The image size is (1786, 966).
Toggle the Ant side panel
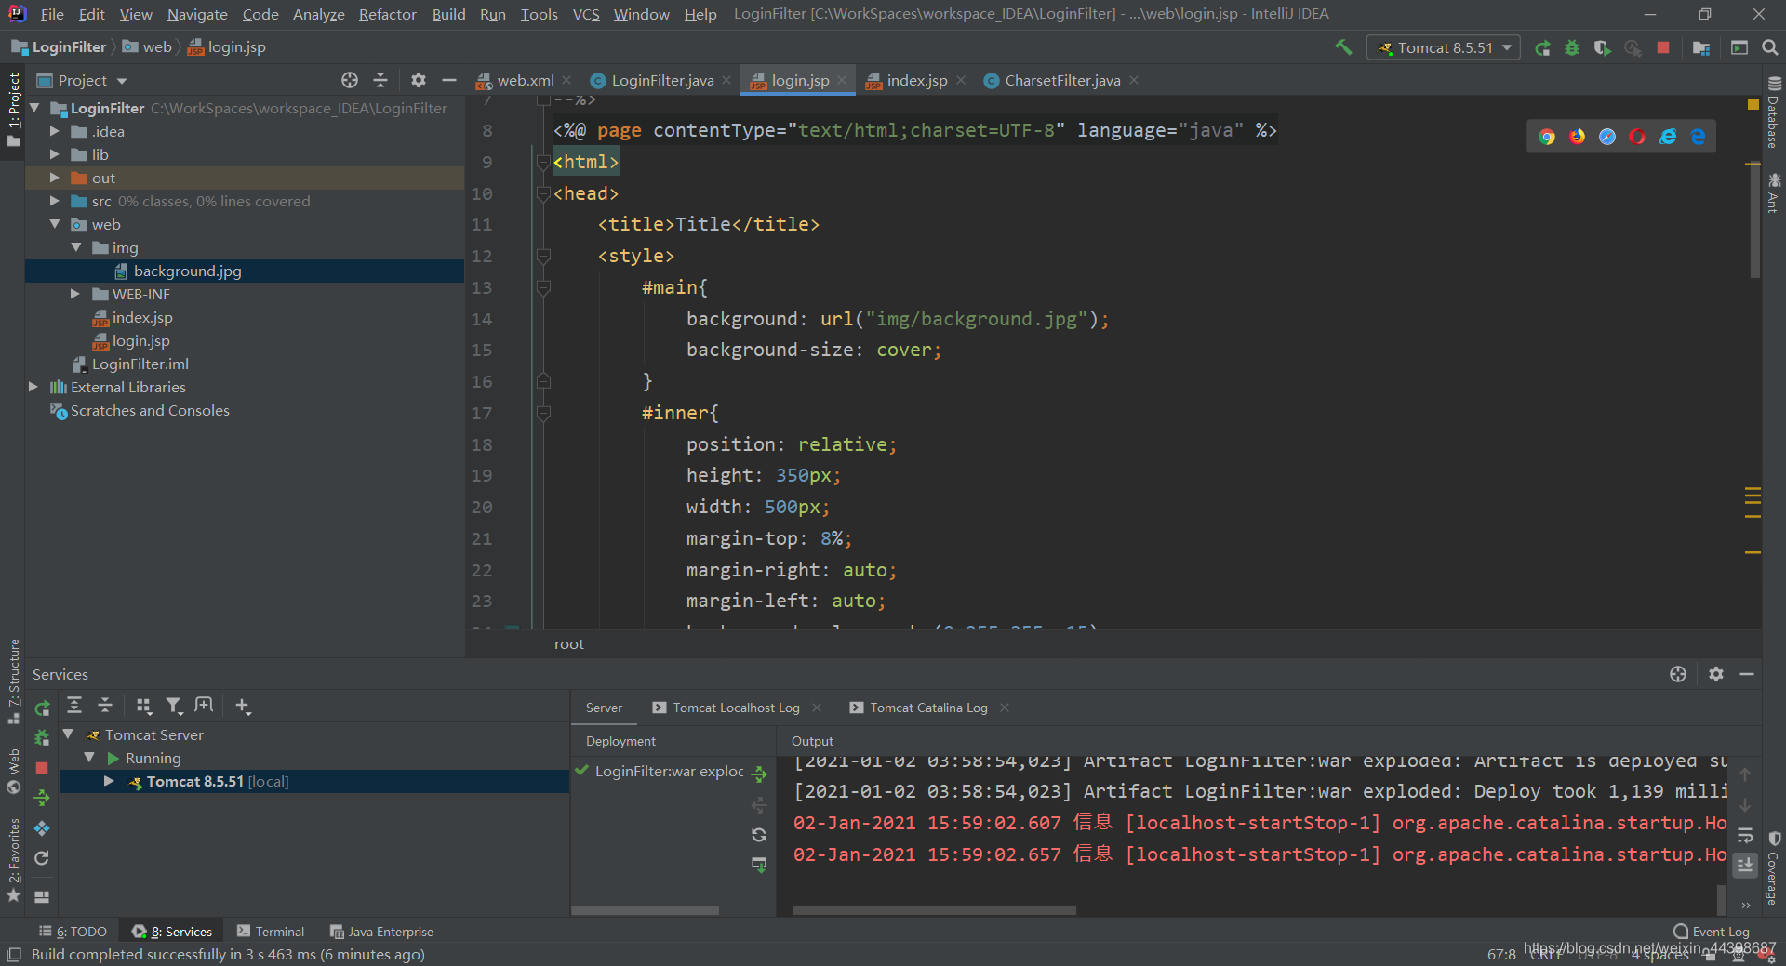1774,193
